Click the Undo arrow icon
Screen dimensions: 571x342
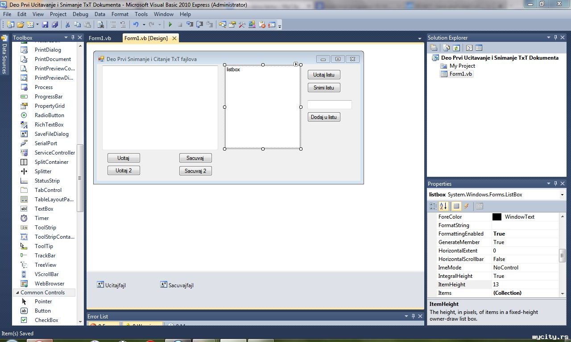(136, 25)
